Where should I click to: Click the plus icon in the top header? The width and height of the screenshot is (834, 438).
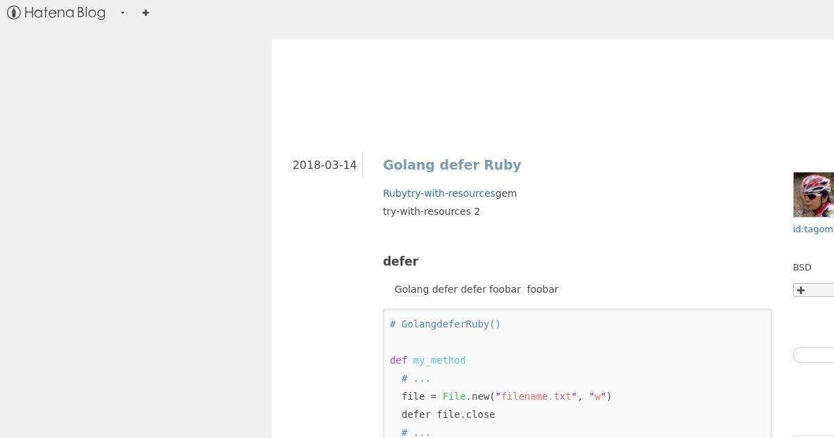[145, 13]
